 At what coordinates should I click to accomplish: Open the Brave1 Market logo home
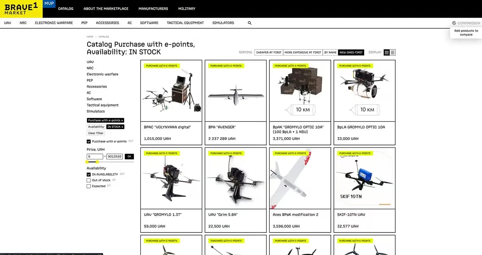[21, 9]
